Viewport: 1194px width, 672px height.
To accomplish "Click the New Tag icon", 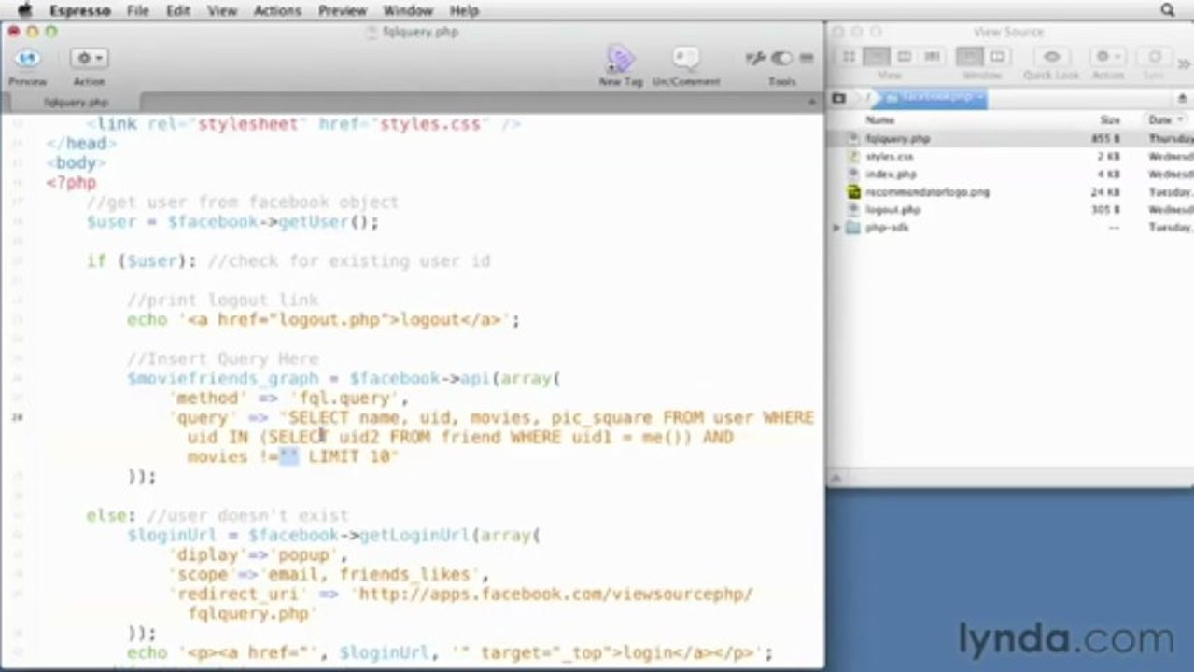I will click(x=620, y=60).
